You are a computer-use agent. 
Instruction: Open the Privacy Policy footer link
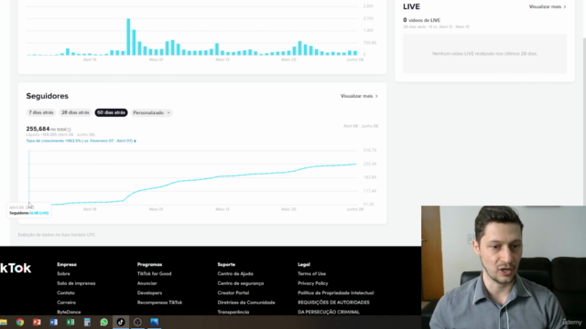point(313,283)
